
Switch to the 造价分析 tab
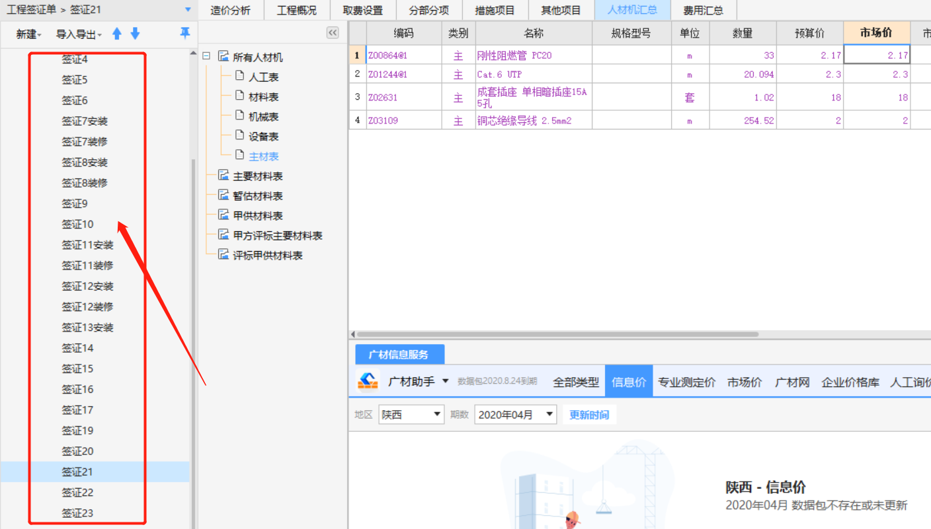coord(231,10)
